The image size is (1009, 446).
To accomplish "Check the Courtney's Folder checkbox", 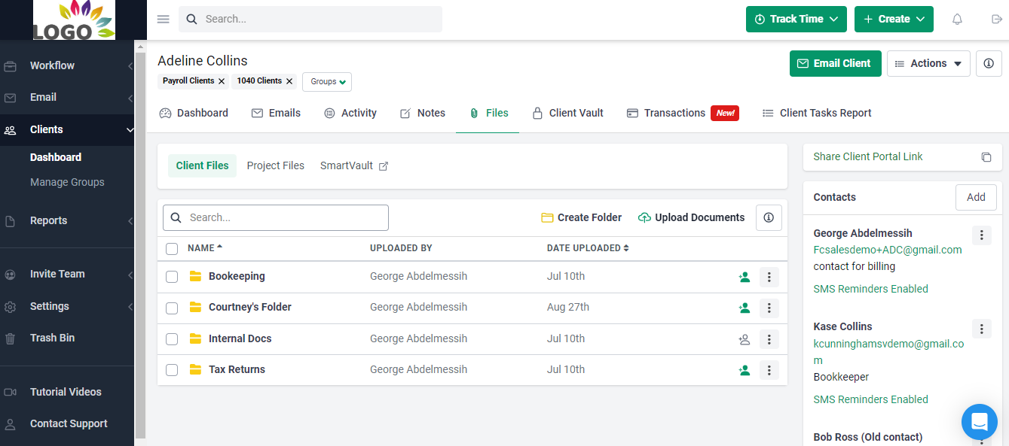I will coord(172,308).
